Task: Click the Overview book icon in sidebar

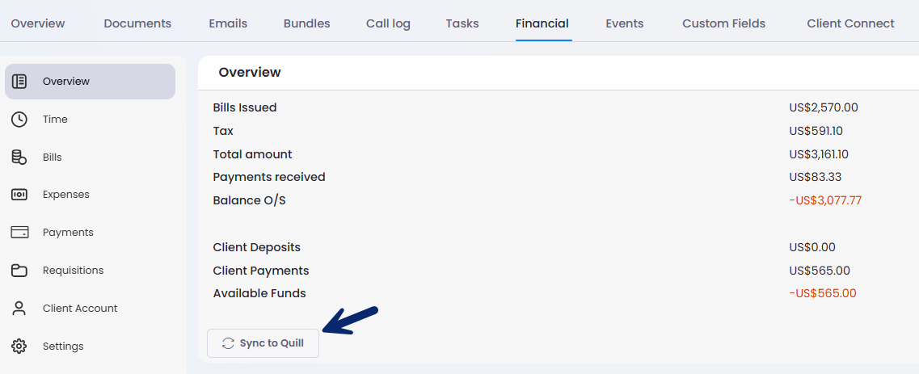Action: (x=19, y=82)
